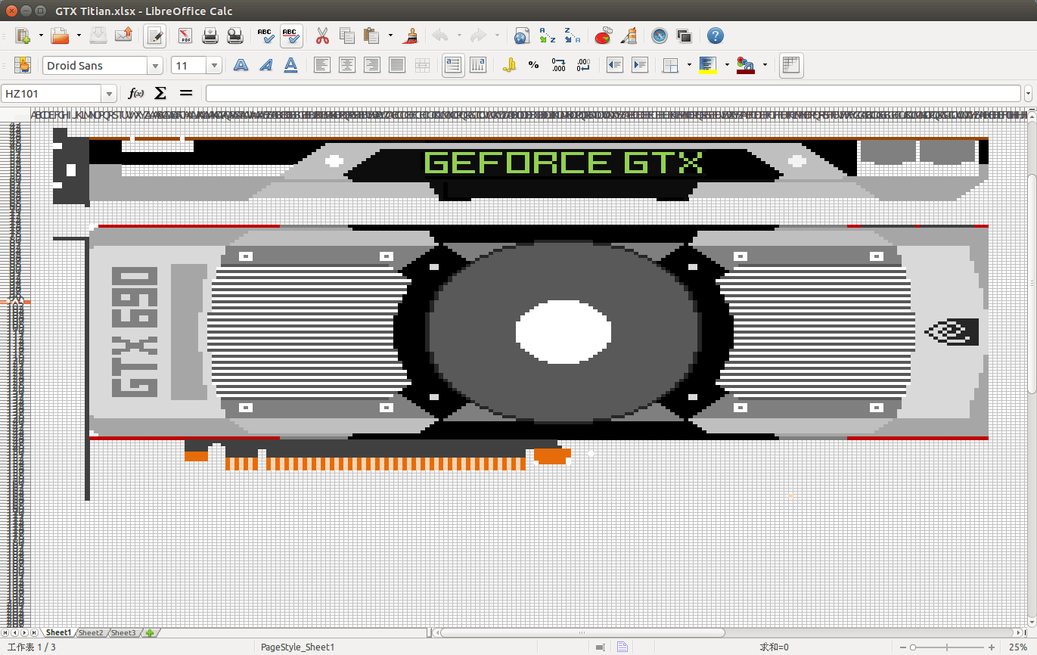Screen dimensions: 1037x655
Task: Sort ascending with the A-Z icon
Action: (x=547, y=36)
